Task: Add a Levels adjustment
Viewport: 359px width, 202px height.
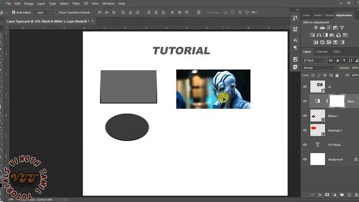Action: coord(322,27)
